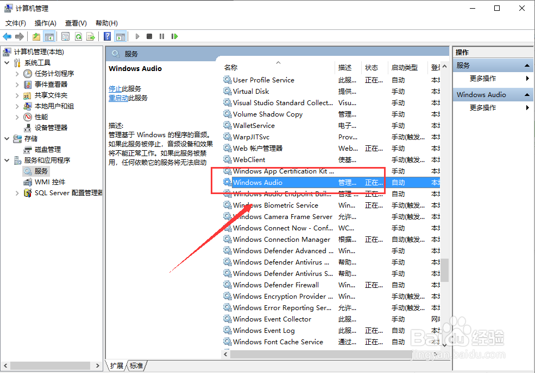Collapse the 服务 section in Actions pane
The height and width of the screenshot is (373, 535).
point(527,66)
